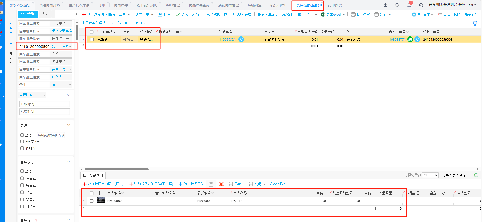
Task: Check 作废 after-sales status
Action: [22, 192]
